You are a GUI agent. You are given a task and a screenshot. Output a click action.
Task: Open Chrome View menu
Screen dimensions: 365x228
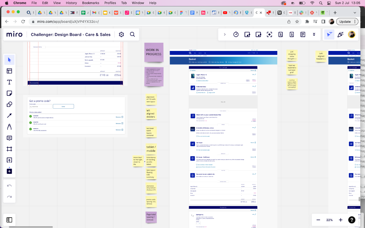pyautogui.click(x=57, y=3)
